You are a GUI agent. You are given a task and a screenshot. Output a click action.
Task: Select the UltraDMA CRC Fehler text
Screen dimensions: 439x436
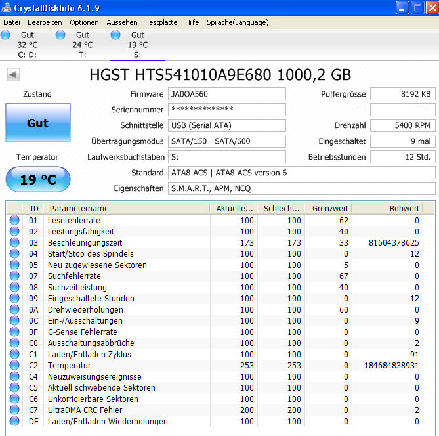pyautogui.click(x=85, y=410)
